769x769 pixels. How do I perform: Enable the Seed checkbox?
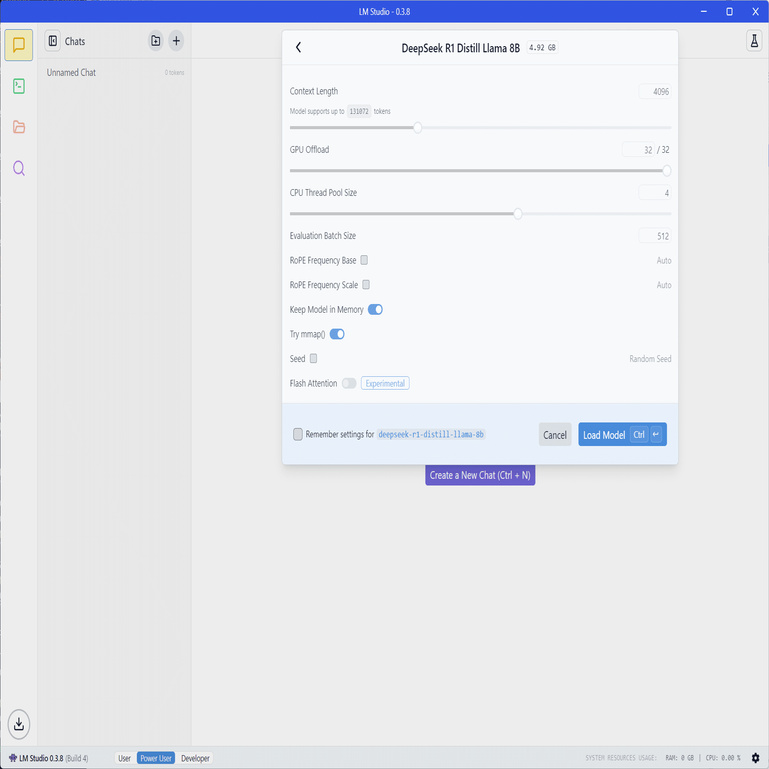click(x=313, y=358)
